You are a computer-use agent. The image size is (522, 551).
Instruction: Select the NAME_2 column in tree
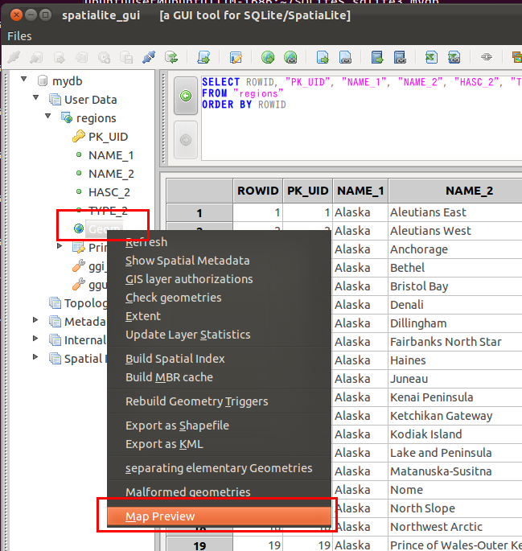111,174
